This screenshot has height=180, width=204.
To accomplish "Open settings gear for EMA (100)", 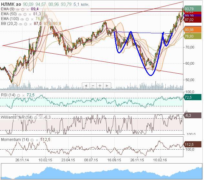I will [x=28, y=19].
